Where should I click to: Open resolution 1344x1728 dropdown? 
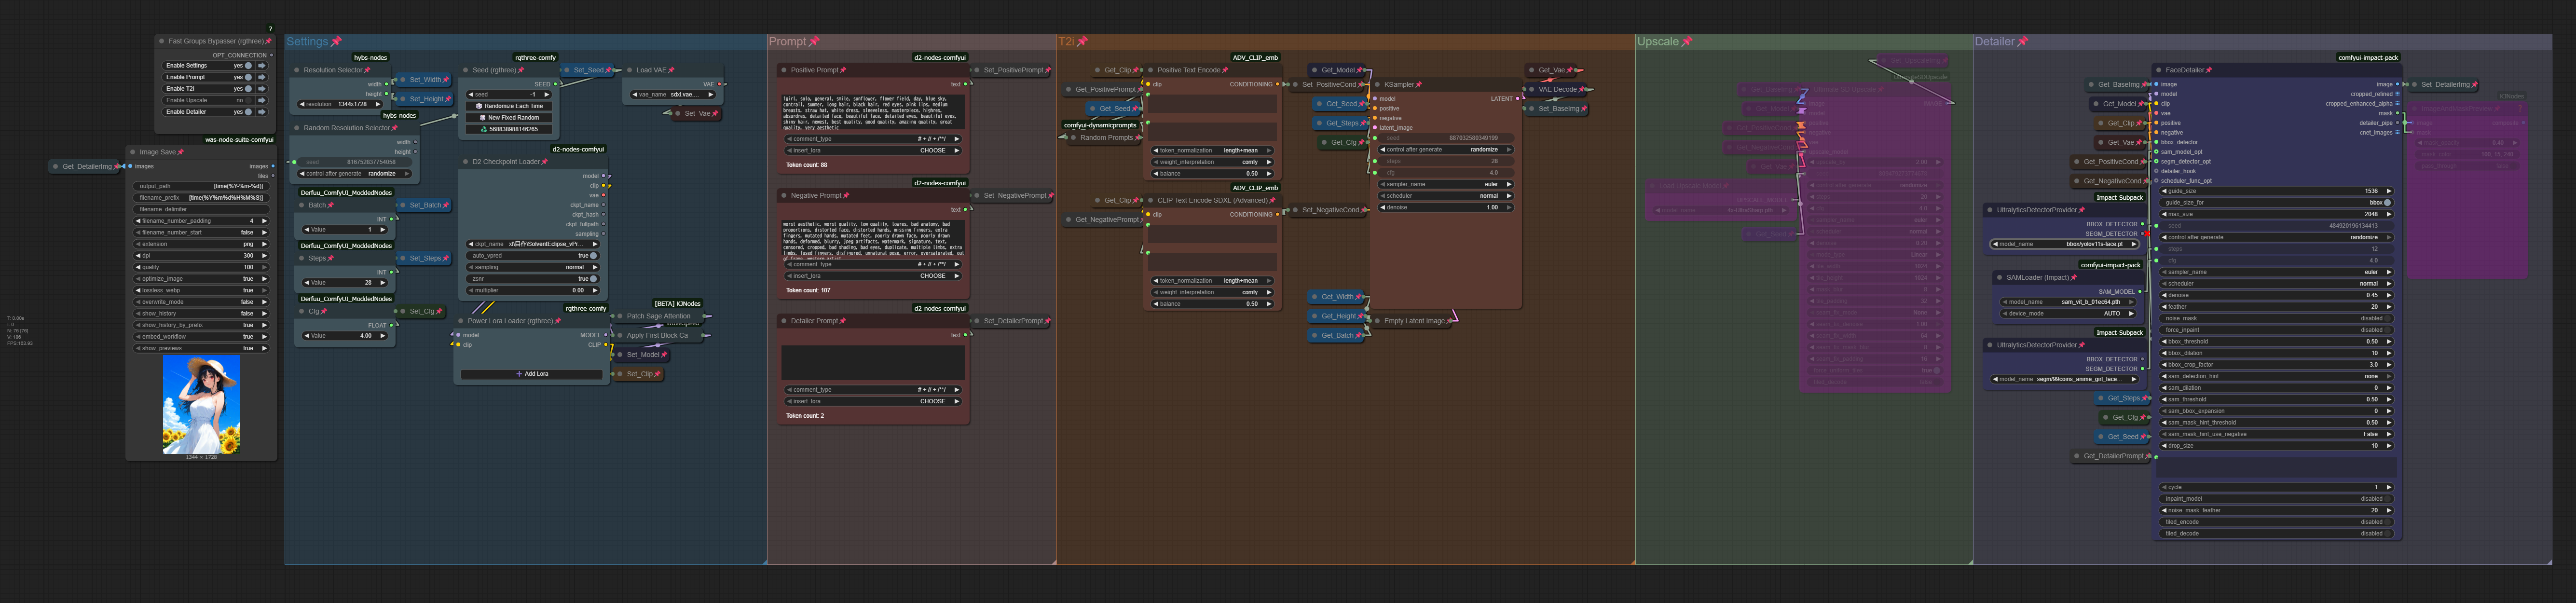tap(340, 104)
